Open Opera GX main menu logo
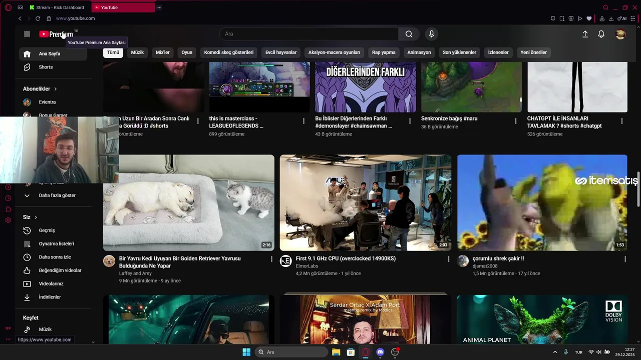641x360 pixels. click(8, 7)
